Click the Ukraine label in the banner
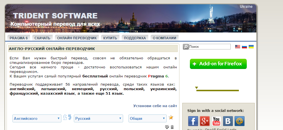The width and height of the screenshot is (283, 130). coord(246,6)
